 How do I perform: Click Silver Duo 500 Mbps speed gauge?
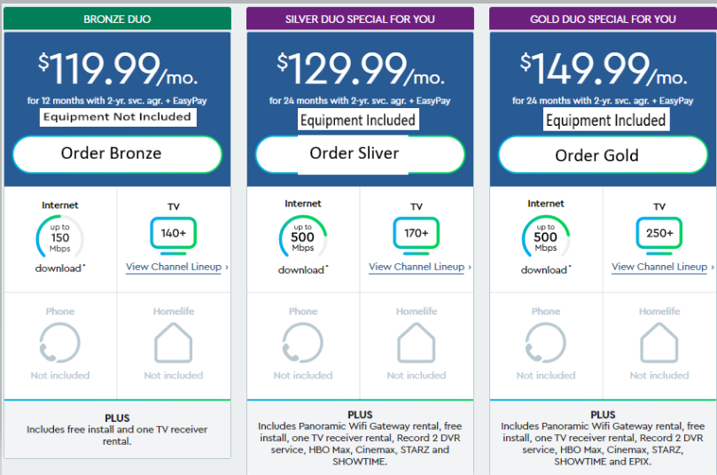(x=303, y=237)
